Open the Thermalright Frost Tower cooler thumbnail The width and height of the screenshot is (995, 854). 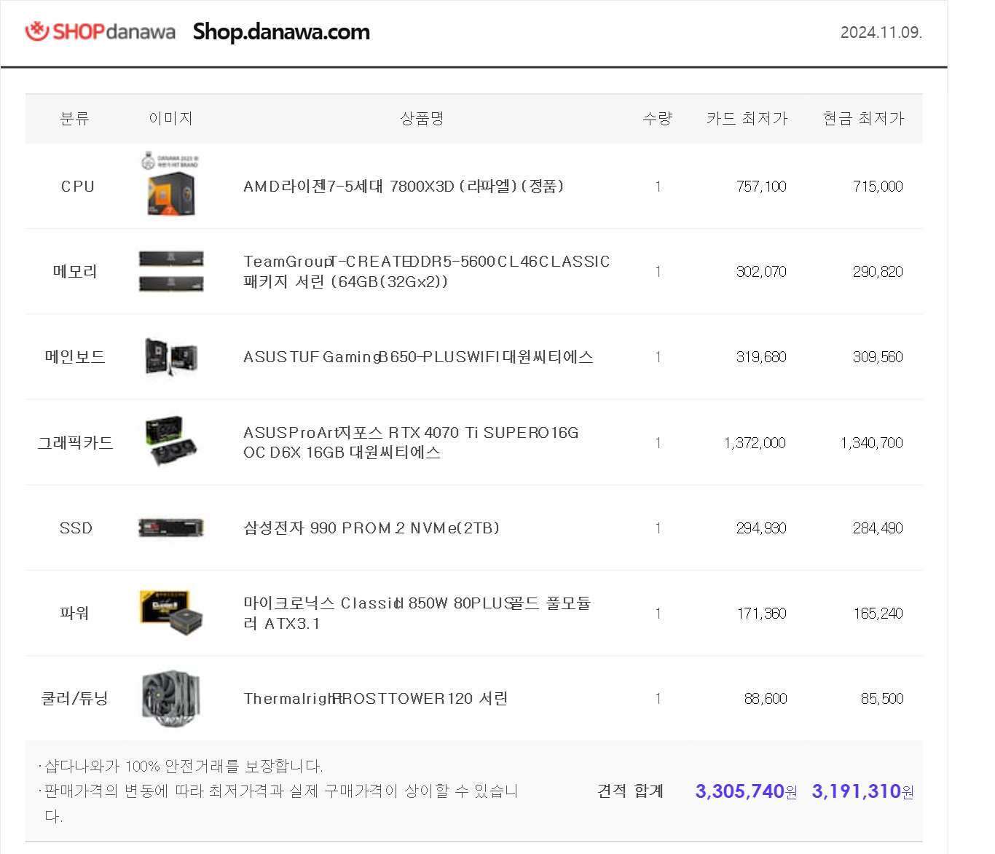[171, 699]
